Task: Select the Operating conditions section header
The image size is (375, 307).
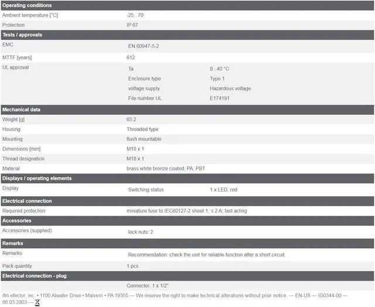Action: click(27, 5)
